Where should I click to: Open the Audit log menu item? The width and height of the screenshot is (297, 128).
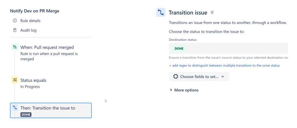click(x=28, y=30)
